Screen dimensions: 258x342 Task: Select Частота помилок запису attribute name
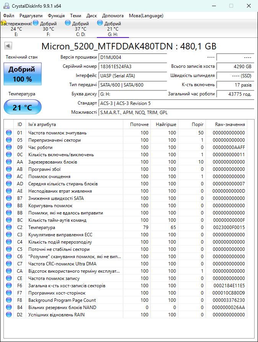click(x=54, y=278)
